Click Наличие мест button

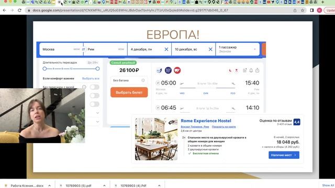[284, 155]
